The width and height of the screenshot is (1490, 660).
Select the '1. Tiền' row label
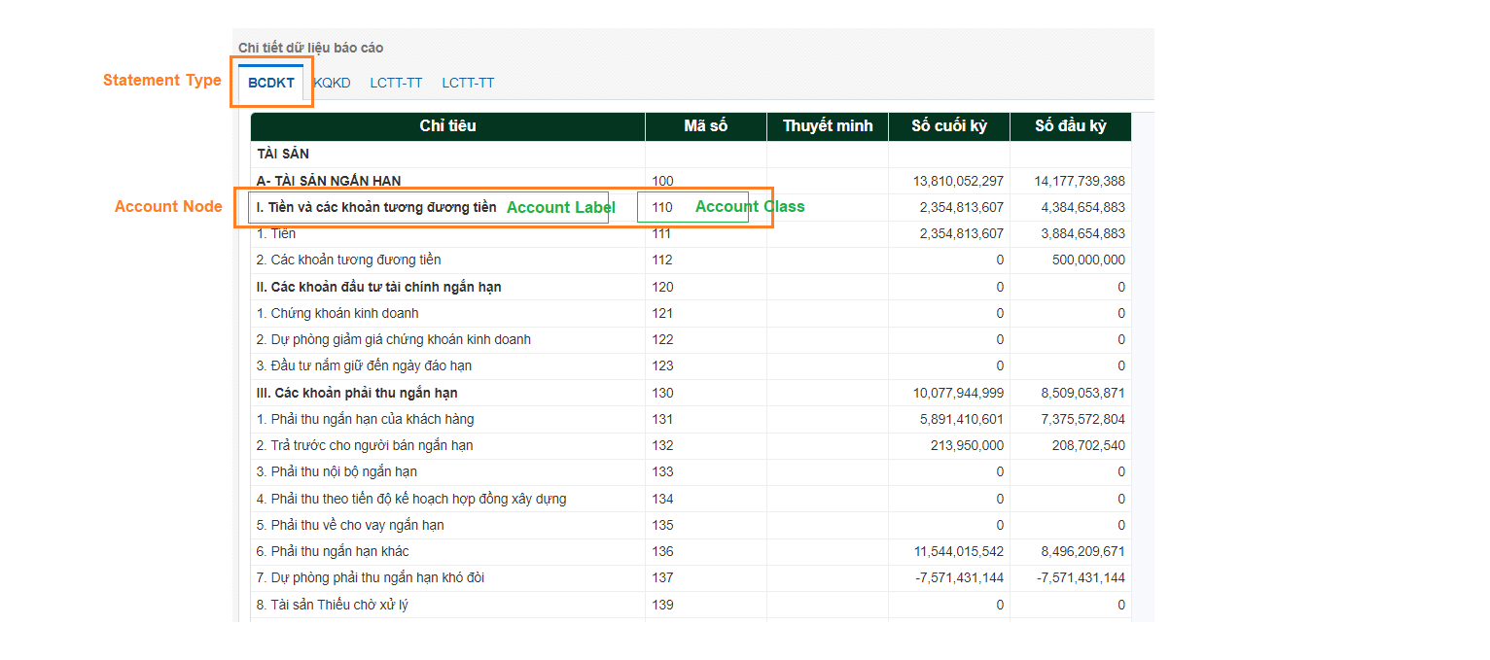click(276, 233)
